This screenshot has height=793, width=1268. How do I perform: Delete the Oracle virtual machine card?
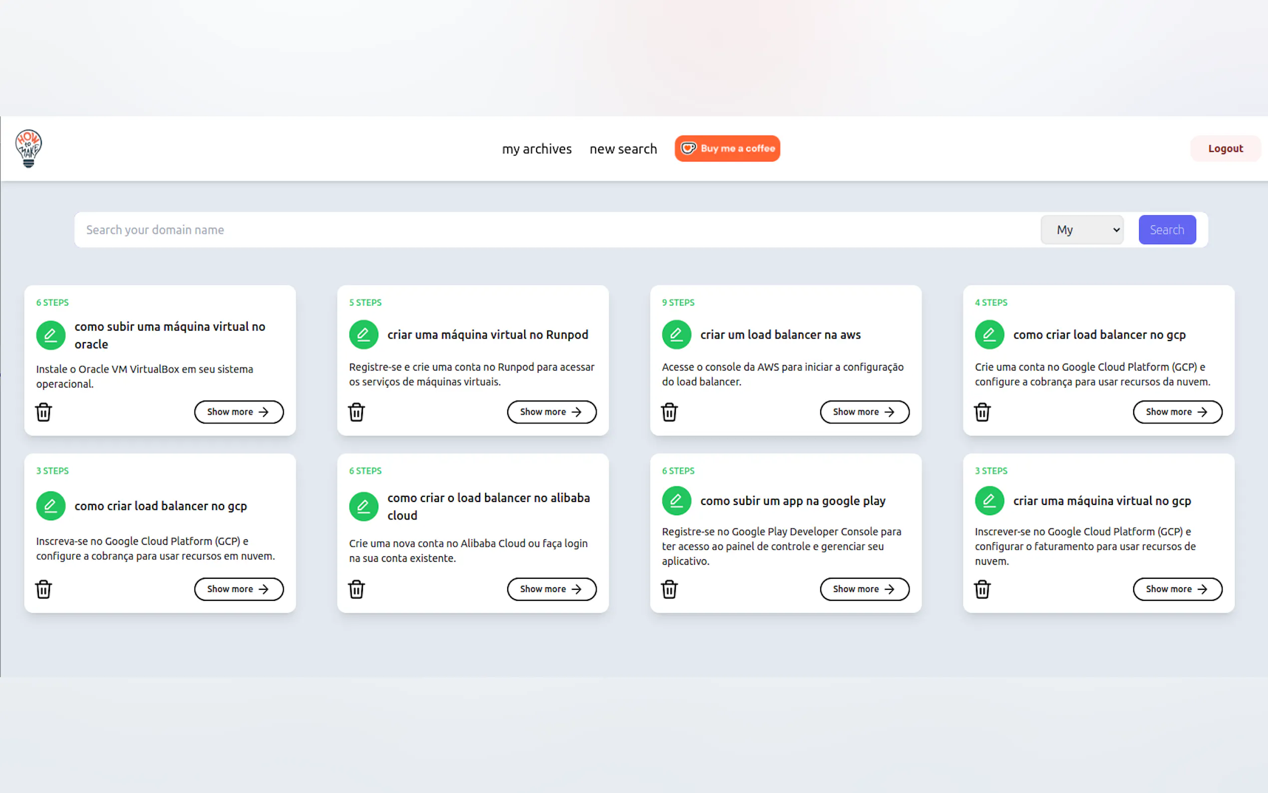(x=43, y=412)
